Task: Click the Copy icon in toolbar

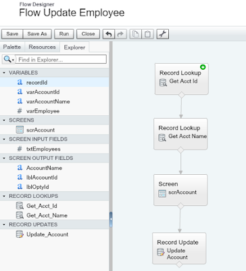Action: [136, 34]
